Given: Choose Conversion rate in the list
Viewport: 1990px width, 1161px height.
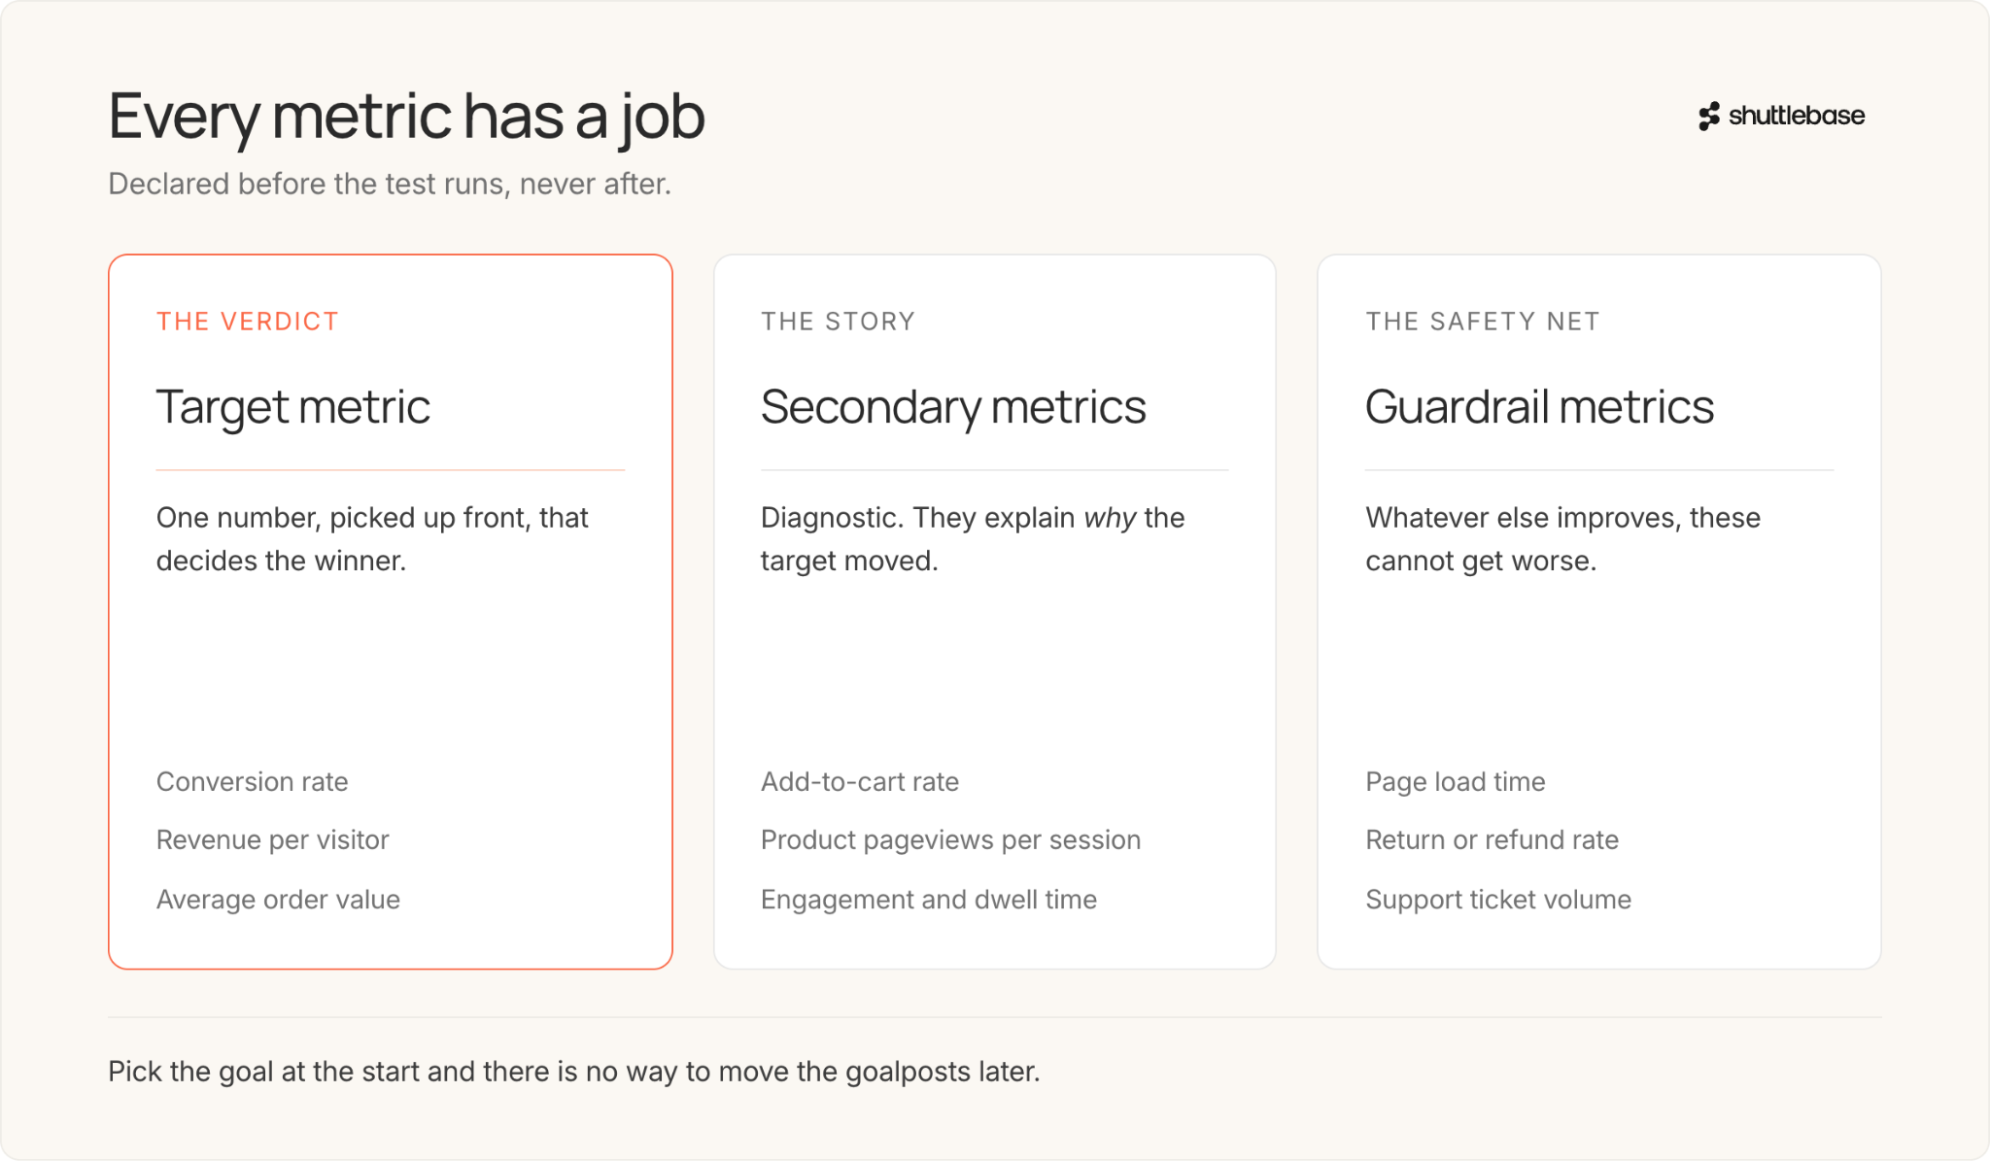Looking at the screenshot, I should (252, 782).
